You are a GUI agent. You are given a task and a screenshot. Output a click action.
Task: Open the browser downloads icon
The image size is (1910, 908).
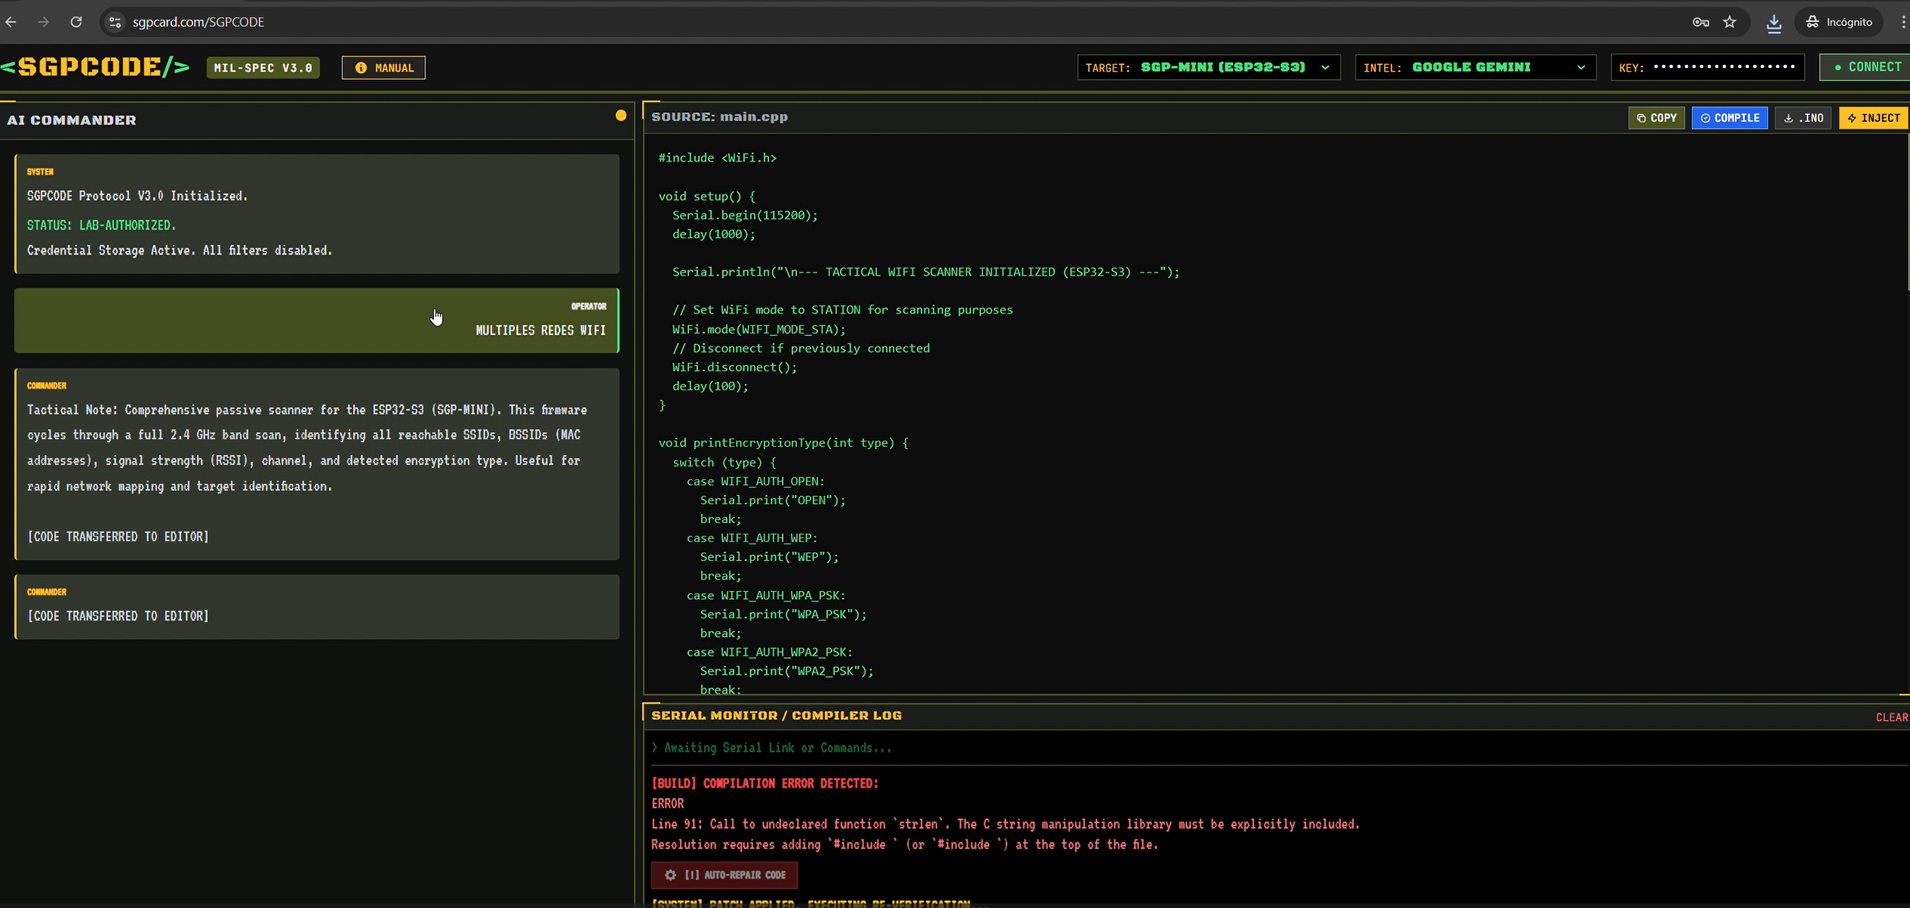click(1773, 21)
